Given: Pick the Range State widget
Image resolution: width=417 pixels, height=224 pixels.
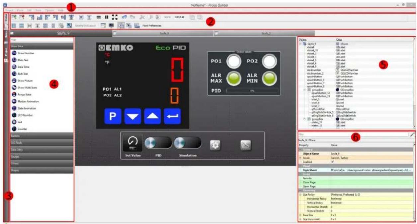Looking at the screenshot, I should click(x=22, y=94).
